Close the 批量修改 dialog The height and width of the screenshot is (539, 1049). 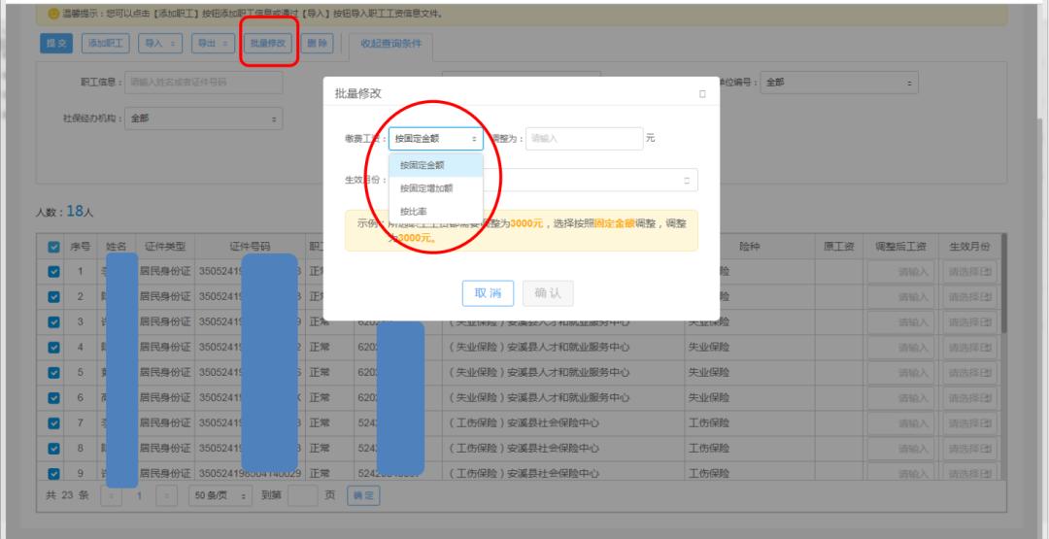pyautogui.click(x=702, y=93)
